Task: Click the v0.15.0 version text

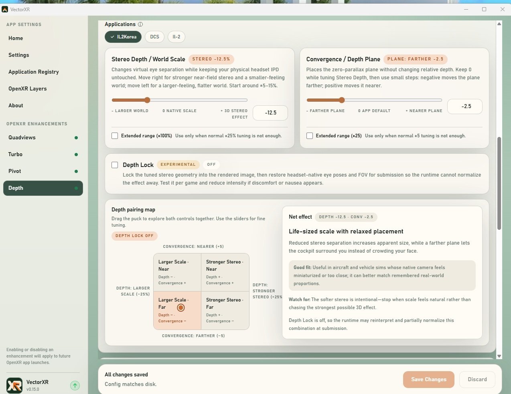Action: pos(33,389)
